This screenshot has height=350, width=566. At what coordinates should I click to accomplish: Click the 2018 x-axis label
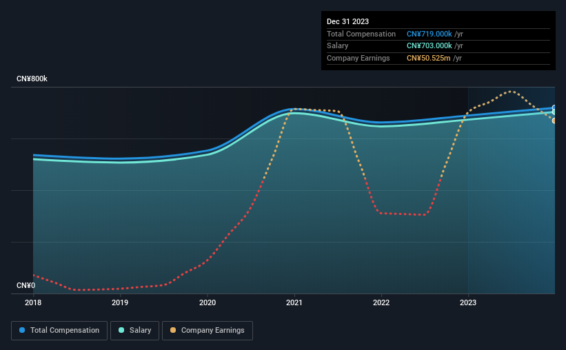[x=33, y=302]
